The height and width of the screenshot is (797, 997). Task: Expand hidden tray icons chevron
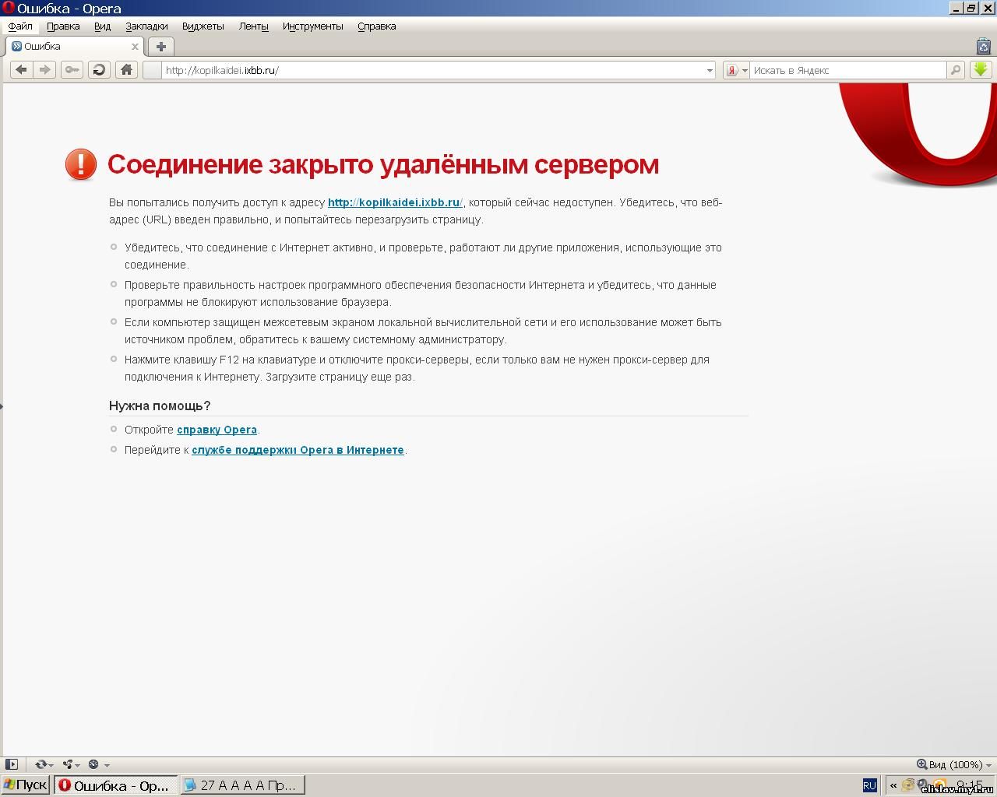coord(893,785)
